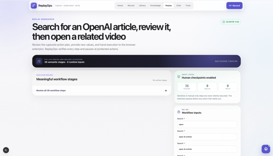273x156 pixels.
Task: Click the 'Built 7/21/2026' timestamp
Action: [x=226, y=61]
